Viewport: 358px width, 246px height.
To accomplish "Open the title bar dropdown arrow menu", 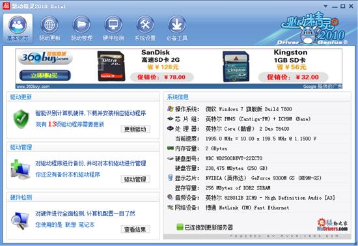I will click(x=325, y=7).
